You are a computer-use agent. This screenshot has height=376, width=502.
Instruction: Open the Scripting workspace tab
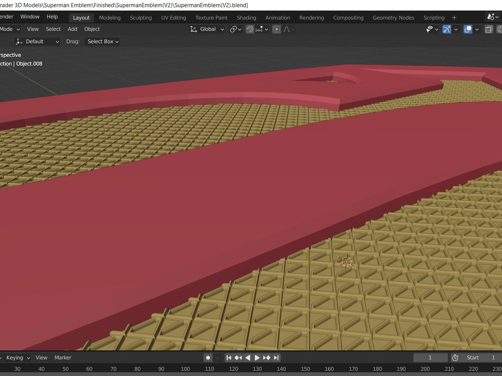(x=434, y=18)
